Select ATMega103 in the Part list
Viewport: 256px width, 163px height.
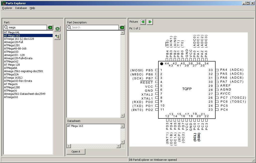pos(28,52)
